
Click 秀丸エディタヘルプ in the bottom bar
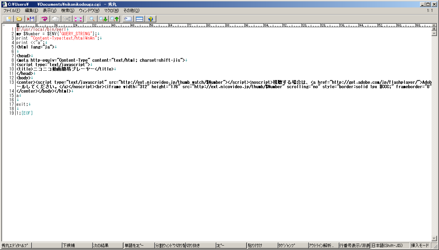(x=16, y=246)
